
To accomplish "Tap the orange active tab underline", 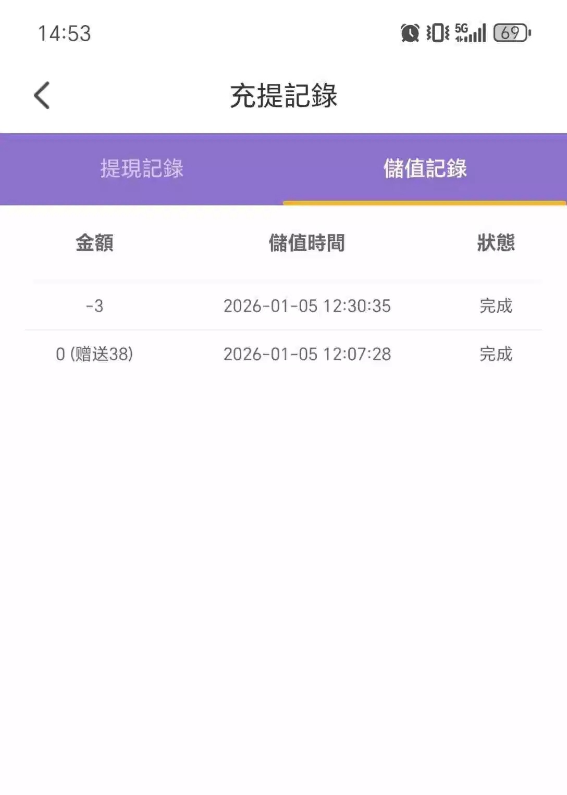I will click(x=424, y=203).
